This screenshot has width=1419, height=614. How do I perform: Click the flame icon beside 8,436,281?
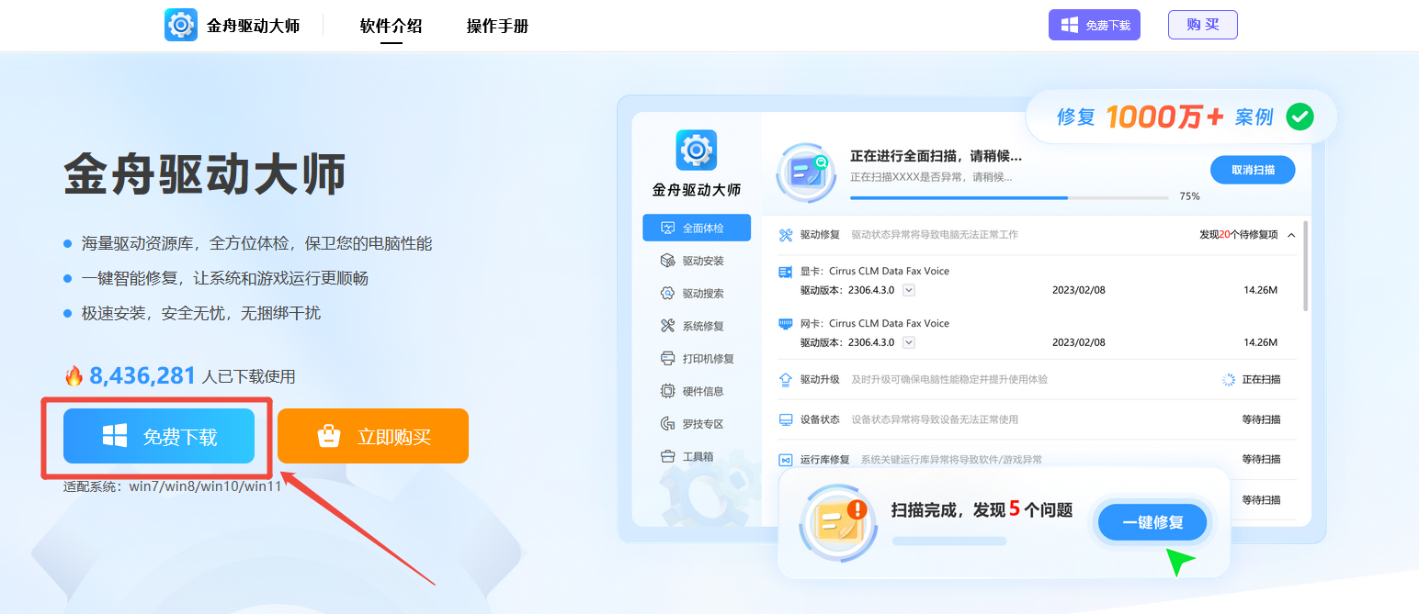pyautogui.click(x=74, y=375)
